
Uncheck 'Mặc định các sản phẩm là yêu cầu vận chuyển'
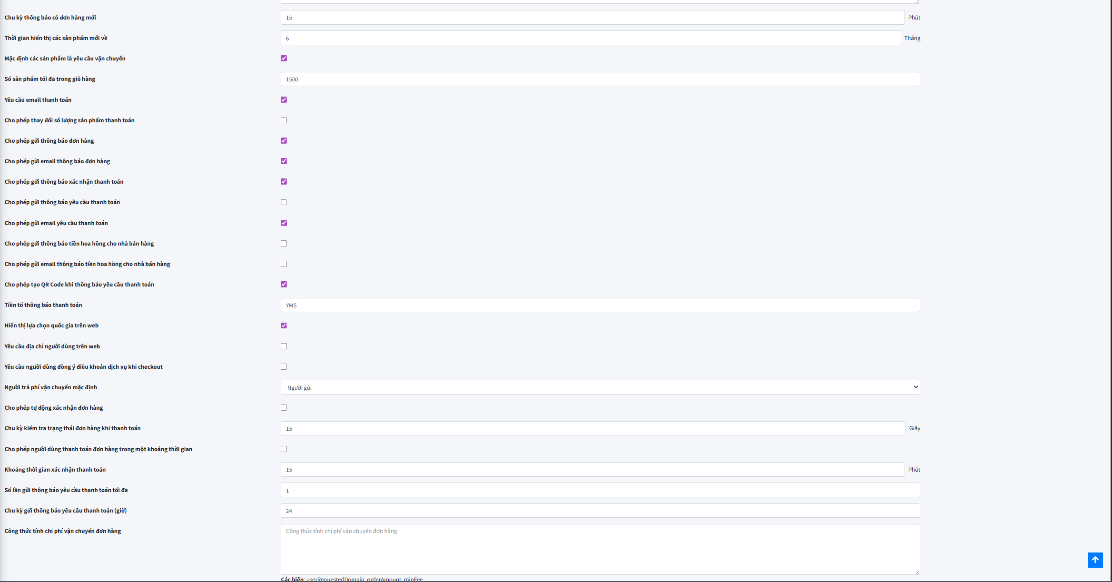pos(284,59)
